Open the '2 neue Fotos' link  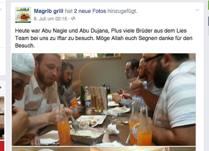tap(90, 11)
